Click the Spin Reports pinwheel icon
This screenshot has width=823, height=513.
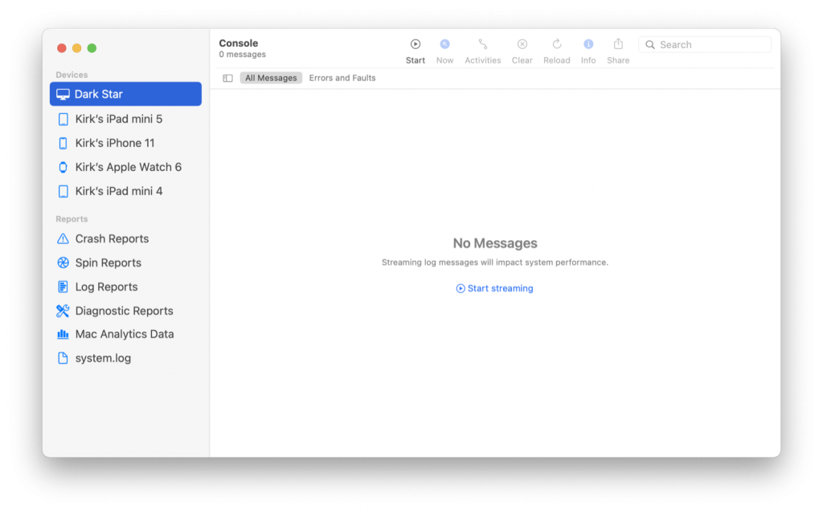[63, 263]
